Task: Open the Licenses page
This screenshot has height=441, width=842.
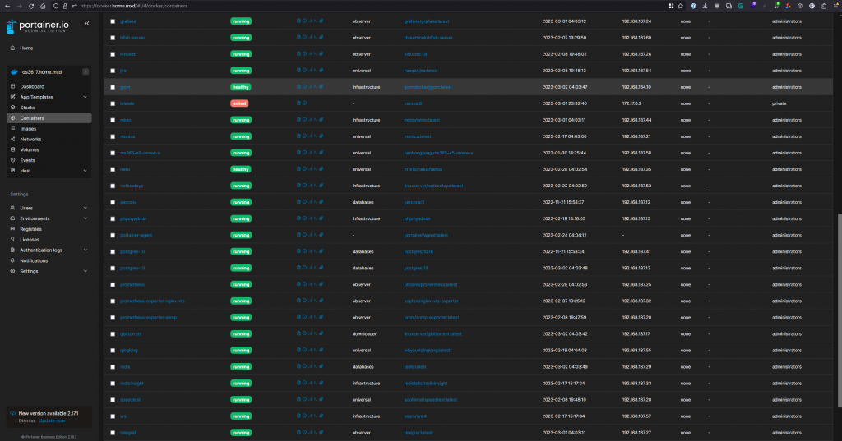Action: coord(30,239)
